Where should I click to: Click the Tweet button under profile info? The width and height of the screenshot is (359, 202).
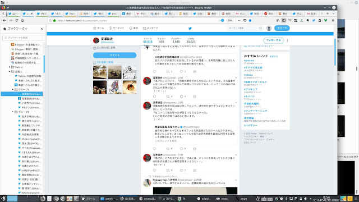pos(114,55)
